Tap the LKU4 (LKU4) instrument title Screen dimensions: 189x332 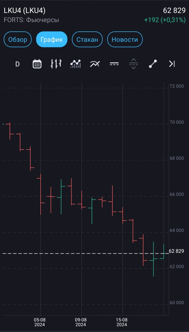tap(25, 10)
